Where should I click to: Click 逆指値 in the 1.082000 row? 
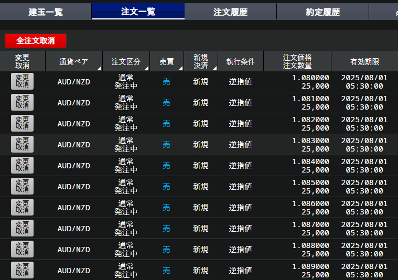click(x=240, y=124)
